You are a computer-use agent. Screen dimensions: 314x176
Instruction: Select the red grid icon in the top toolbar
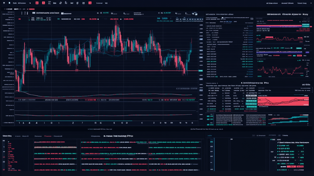coord(37,3)
